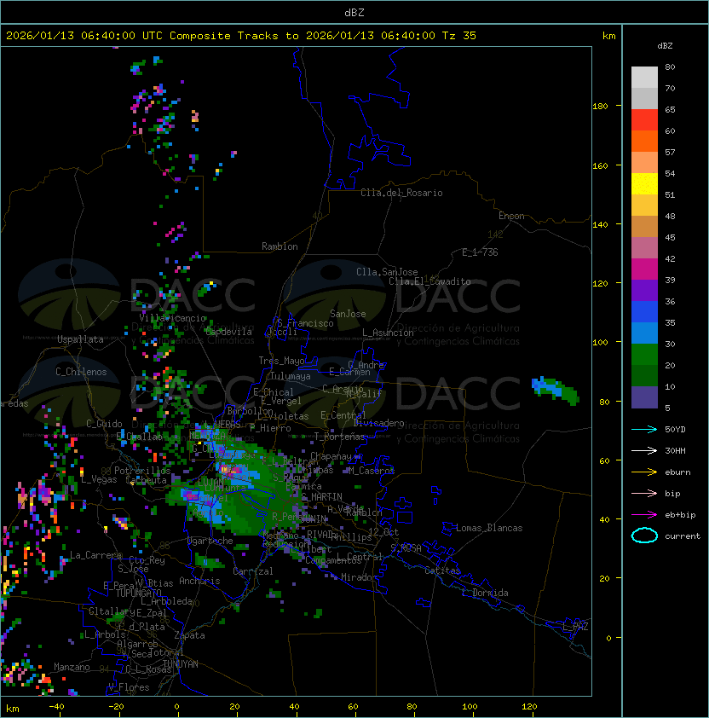
Task: Click the '30HM' legend label
Action: coord(675,451)
